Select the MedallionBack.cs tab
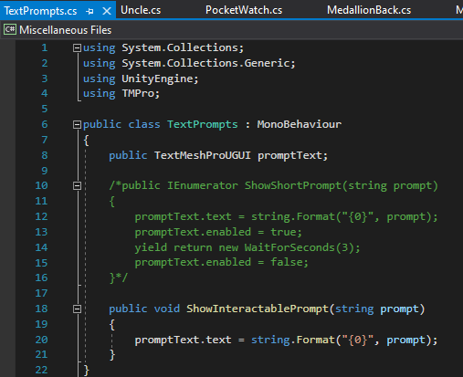463x377 pixels. coord(369,10)
